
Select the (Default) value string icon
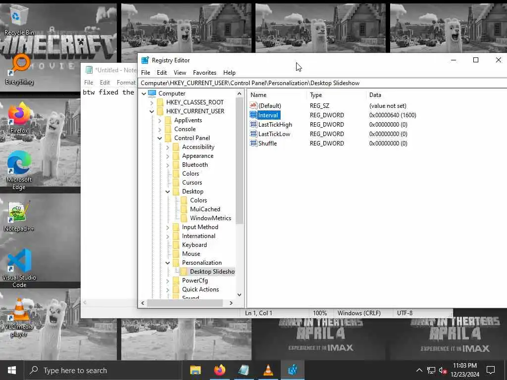click(x=253, y=105)
